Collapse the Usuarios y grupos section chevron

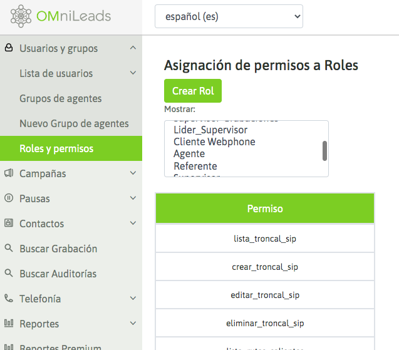tap(133, 48)
